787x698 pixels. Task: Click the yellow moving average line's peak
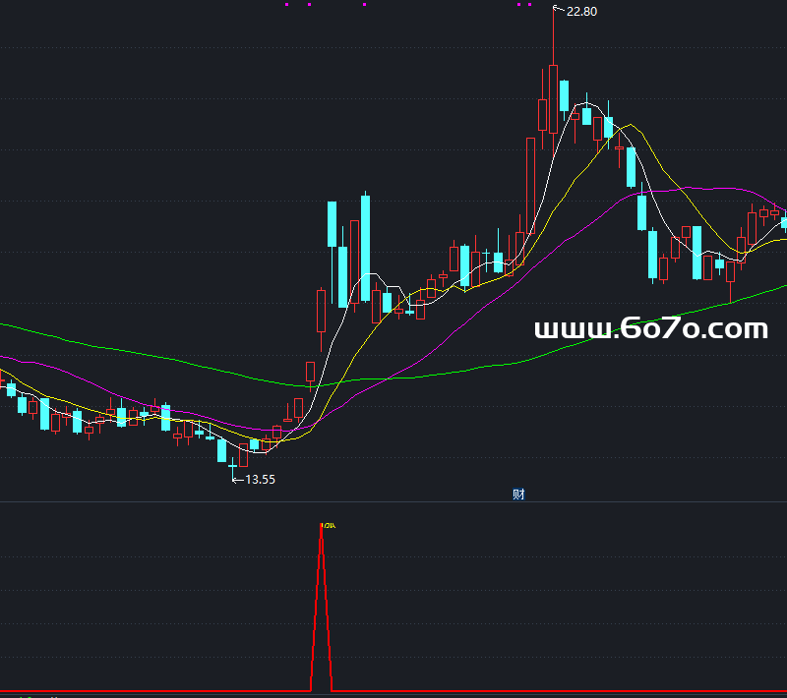(x=632, y=125)
